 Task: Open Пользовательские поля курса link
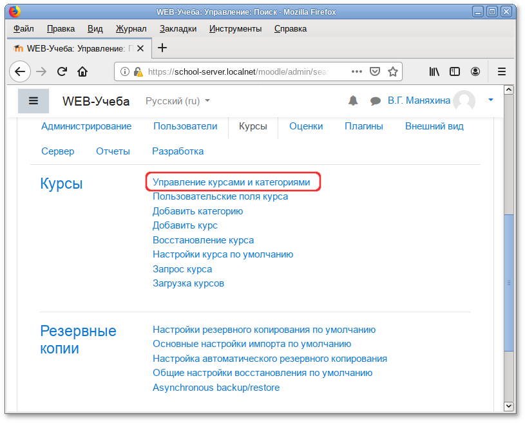coord(220,196)
